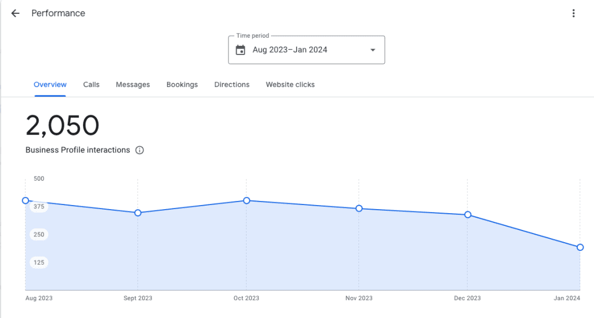View the Directions tab

pyautogui.click(x=232, y=85)
